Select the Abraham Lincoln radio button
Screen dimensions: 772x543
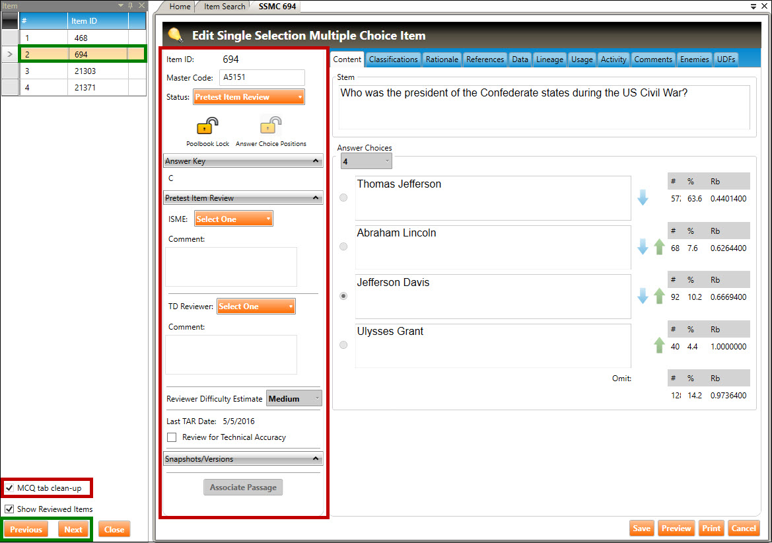(343, 247)
